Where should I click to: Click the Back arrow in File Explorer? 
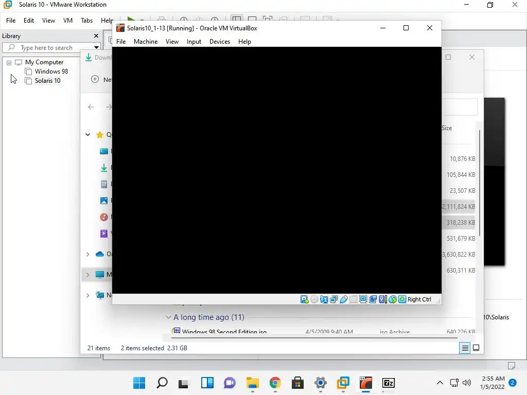[x=91, y=107]
